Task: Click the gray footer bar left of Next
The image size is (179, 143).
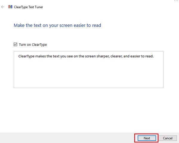Action: (66, 138)
